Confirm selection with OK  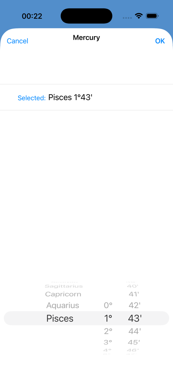pyautogui.click(x=160, y=41)
